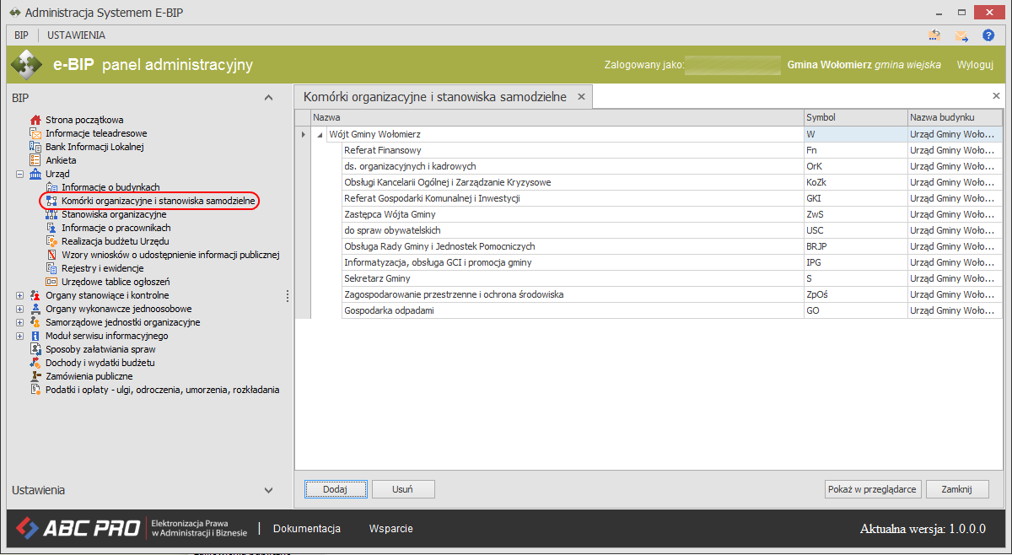Click the Sposoby załatwiania spraw icon
Viewport: 1012px width, 555px height.
pyautogui.click(x=35, y=349)
